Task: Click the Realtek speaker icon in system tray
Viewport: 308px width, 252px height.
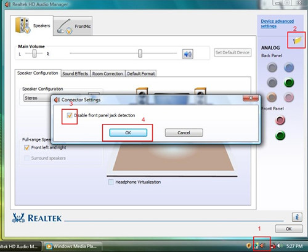Action: tap(262, 245)
